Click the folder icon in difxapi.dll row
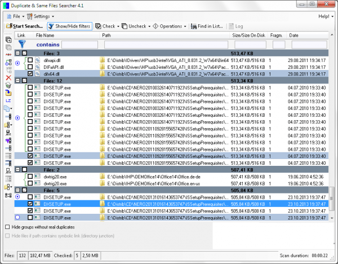 (x=103, y=59)
